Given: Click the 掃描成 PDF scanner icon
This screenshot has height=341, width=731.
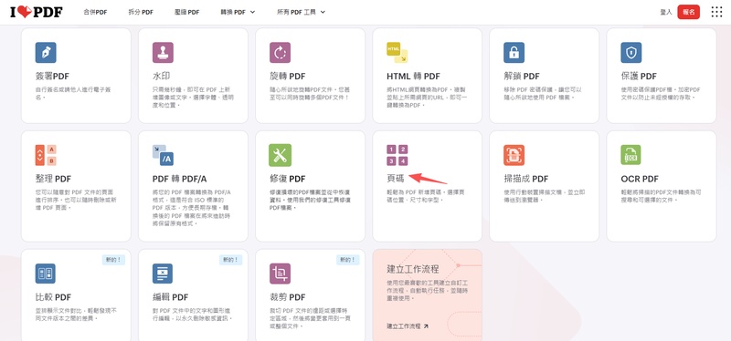Looking at the screenshot, I should [x=514, y=155].
